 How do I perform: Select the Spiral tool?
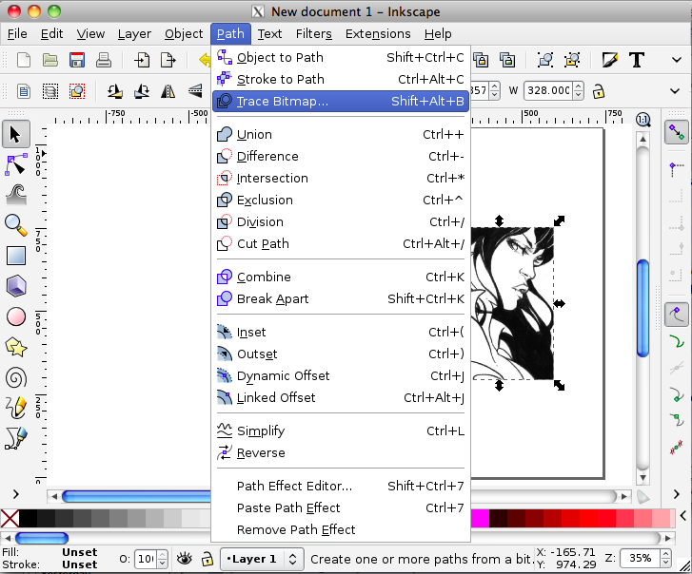(16, 378)
